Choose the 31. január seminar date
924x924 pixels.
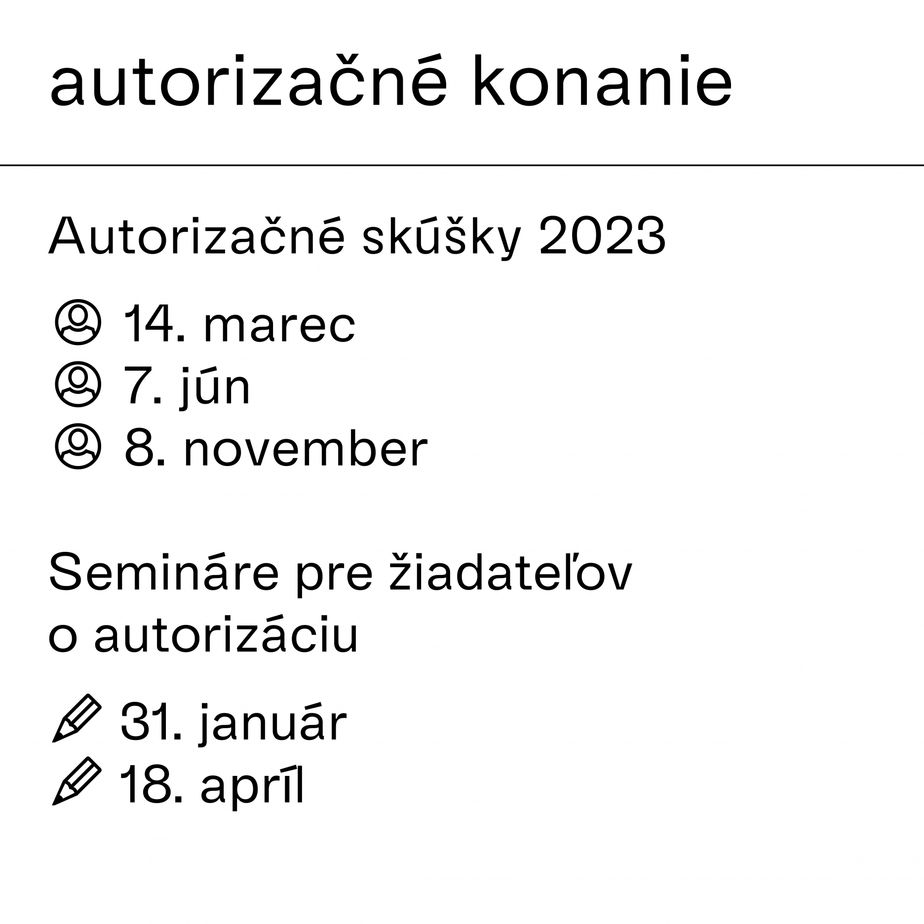[234, 723]
